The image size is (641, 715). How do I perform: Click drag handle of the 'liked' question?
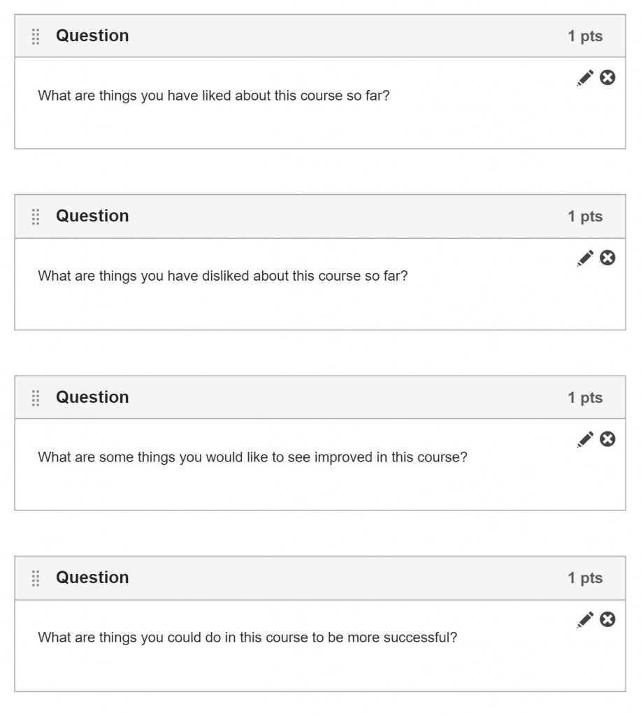click(36, 36)
